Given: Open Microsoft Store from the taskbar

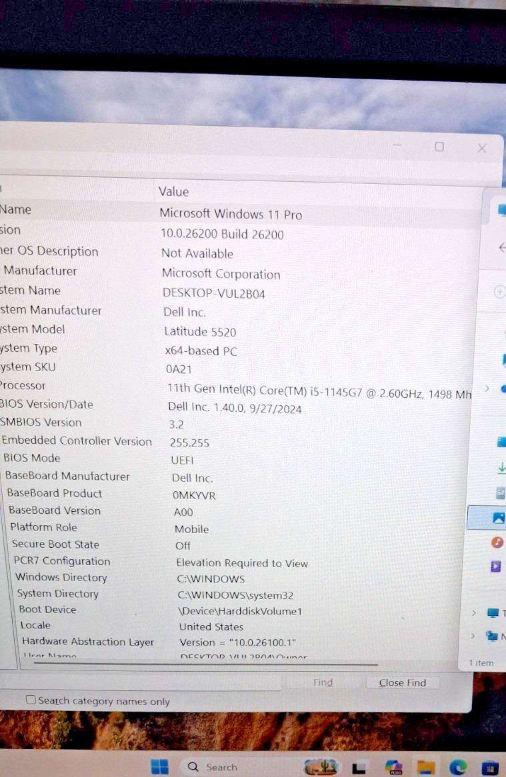Looking at the screenshot, I should click(x=489, y=768).
